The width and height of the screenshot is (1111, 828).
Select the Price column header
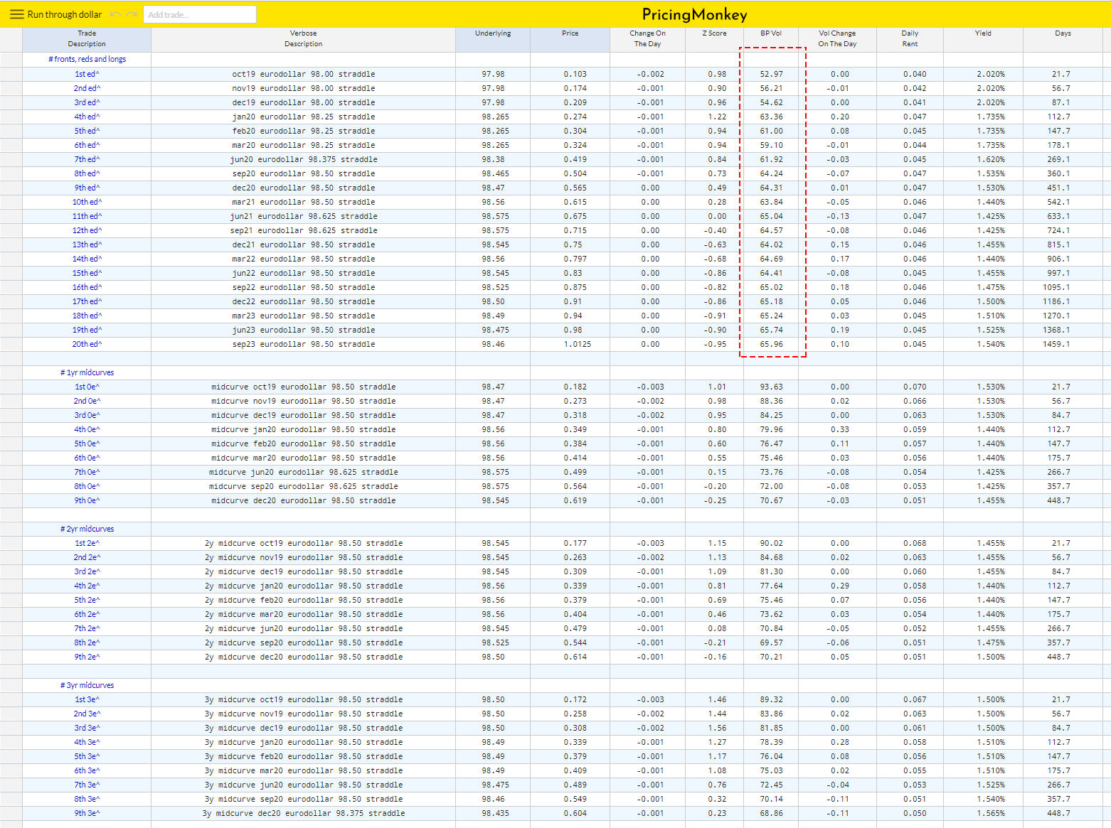click(570, 39)
